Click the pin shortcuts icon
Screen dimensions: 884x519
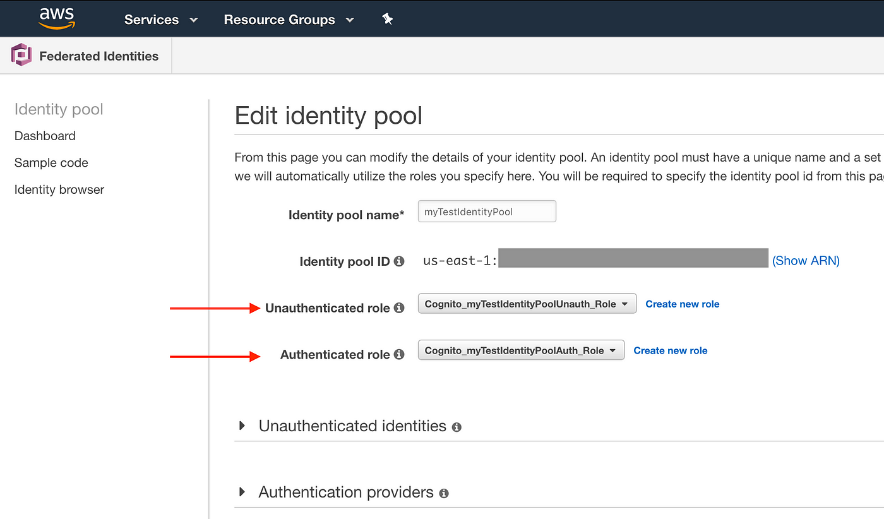coord(388,20)
